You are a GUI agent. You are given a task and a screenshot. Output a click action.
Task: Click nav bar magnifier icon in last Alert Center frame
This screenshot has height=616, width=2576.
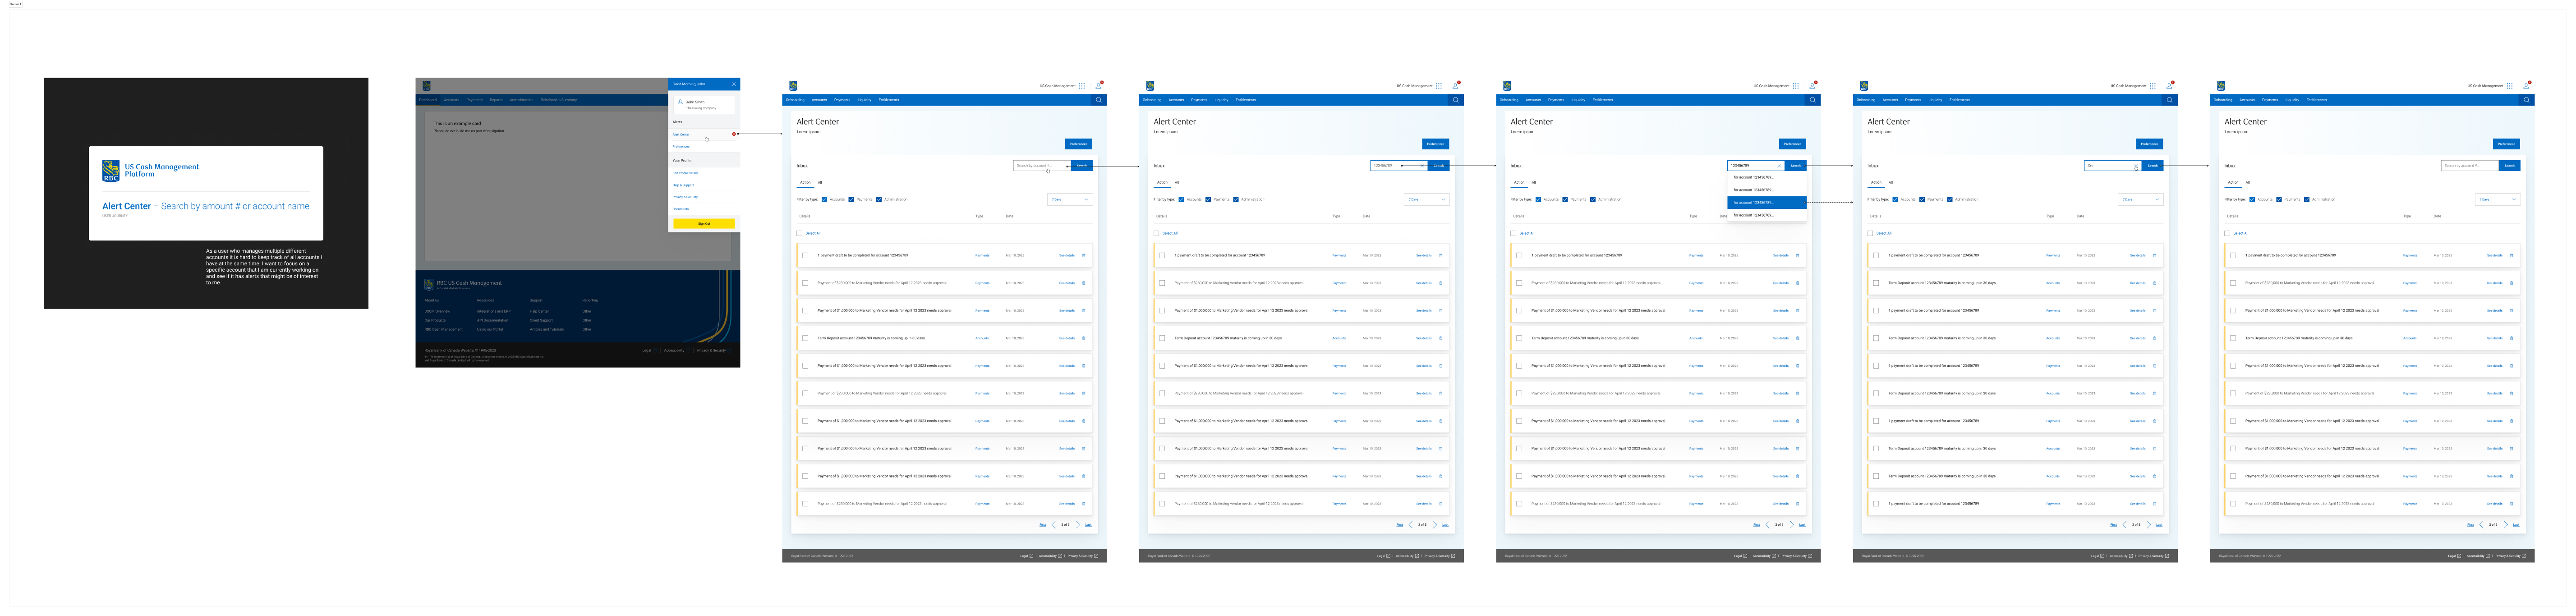click(x=2526, y=100)
